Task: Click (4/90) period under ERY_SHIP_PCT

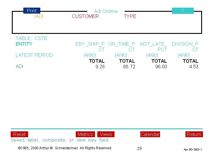Action: click(90, 55)
